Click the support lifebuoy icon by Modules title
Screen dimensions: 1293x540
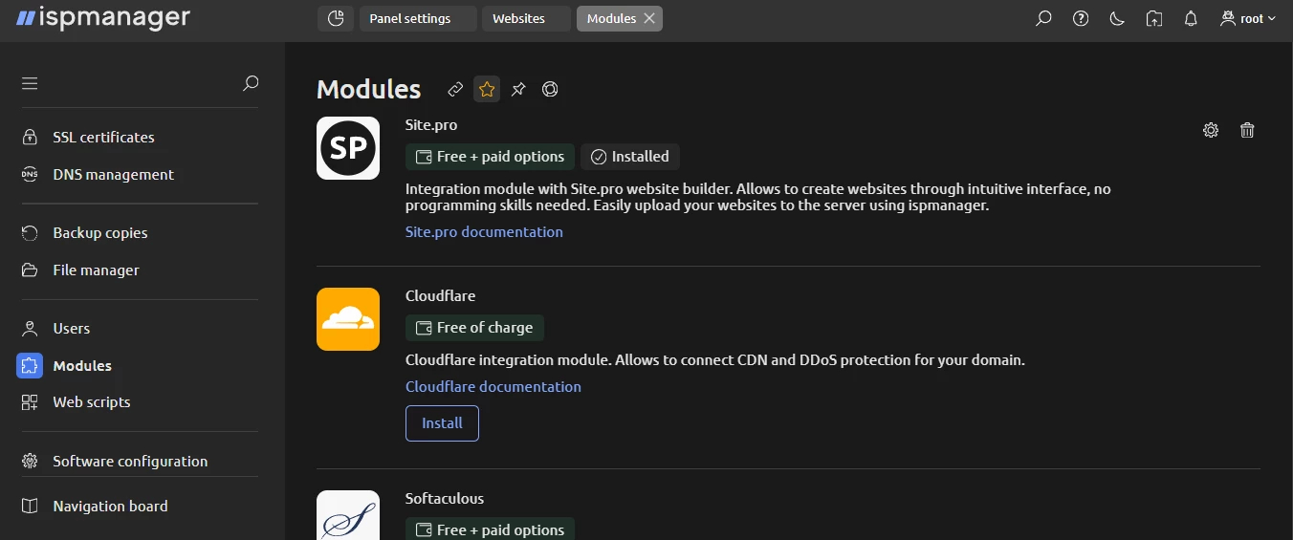coord(550,89)
